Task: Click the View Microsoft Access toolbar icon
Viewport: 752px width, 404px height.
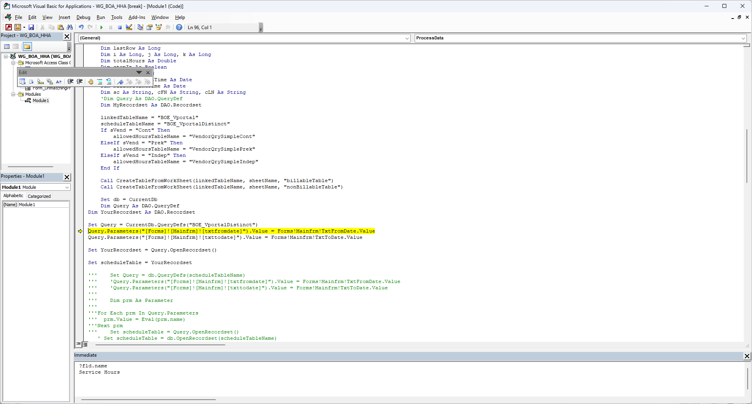Action: [x=9, y=27]
